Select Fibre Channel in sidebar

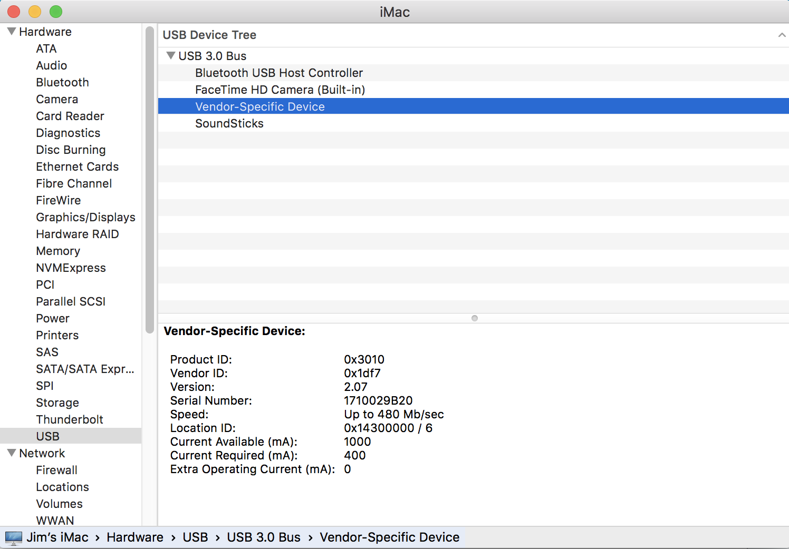tap(74, 183)
